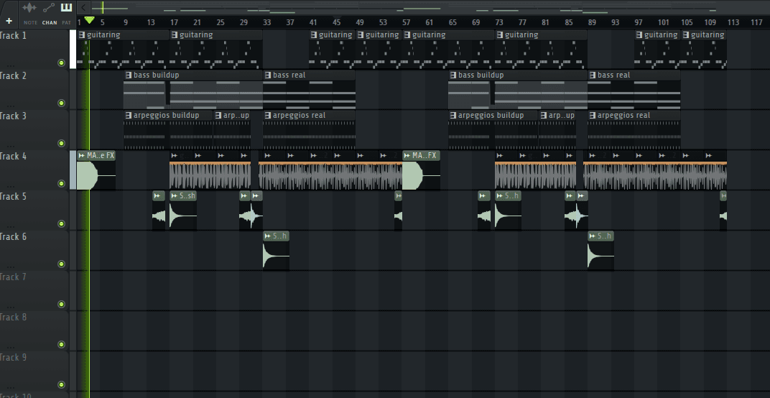The width and height of the screenshot is (770, 398).
Task: Select the Note waveform icon
Action: (x=29, y=9)
